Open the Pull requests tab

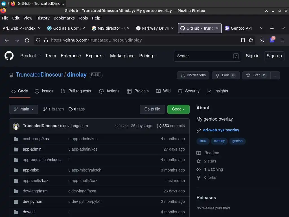(x=76, y=91)
